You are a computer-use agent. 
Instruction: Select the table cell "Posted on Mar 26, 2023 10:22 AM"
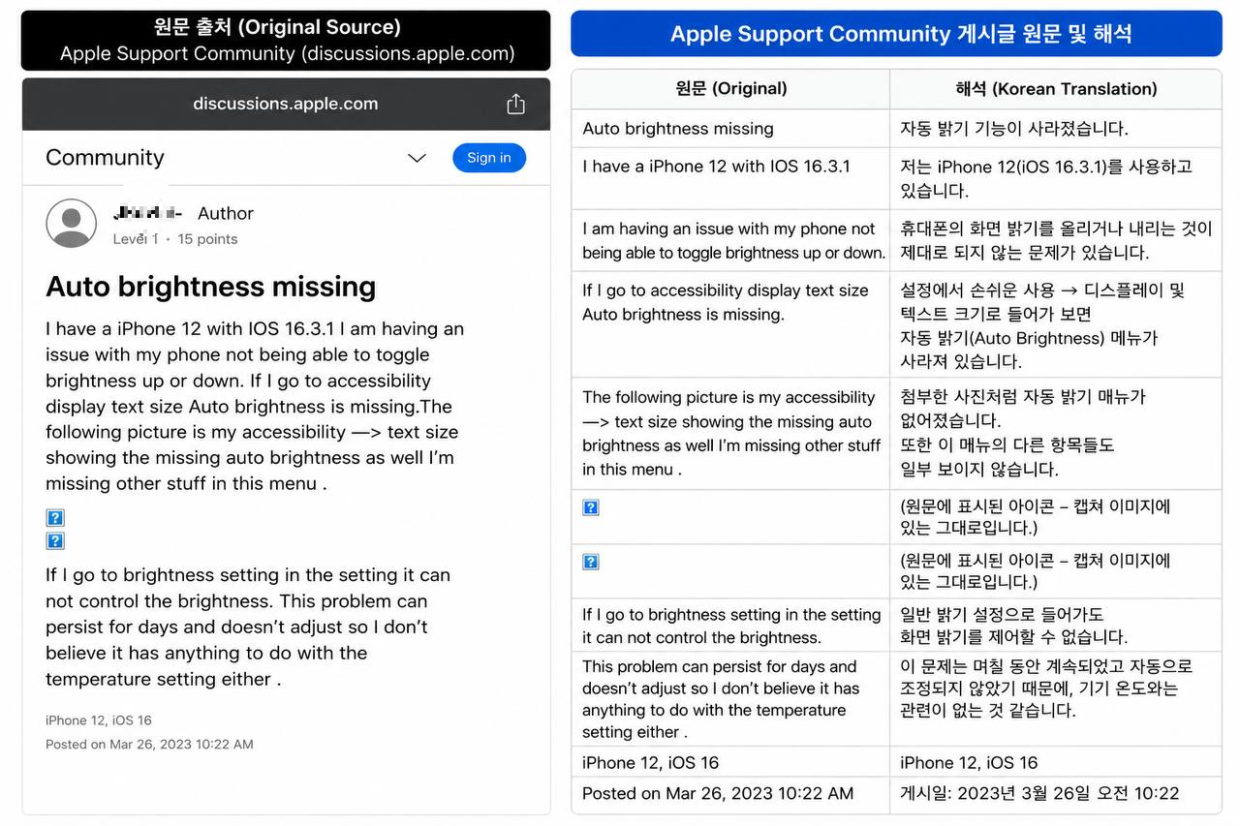click(x=730, y=794)
